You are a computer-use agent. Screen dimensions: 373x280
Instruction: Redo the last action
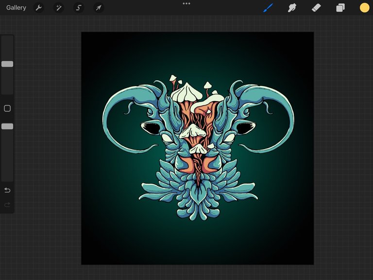click(x=7, y=205)
